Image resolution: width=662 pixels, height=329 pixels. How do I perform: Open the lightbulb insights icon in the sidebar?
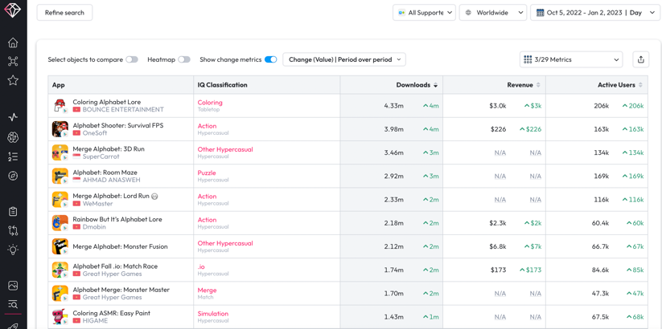tap(13, 250)
